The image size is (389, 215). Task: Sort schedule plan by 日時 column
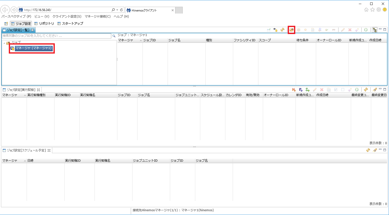click(x=45, y=161)
